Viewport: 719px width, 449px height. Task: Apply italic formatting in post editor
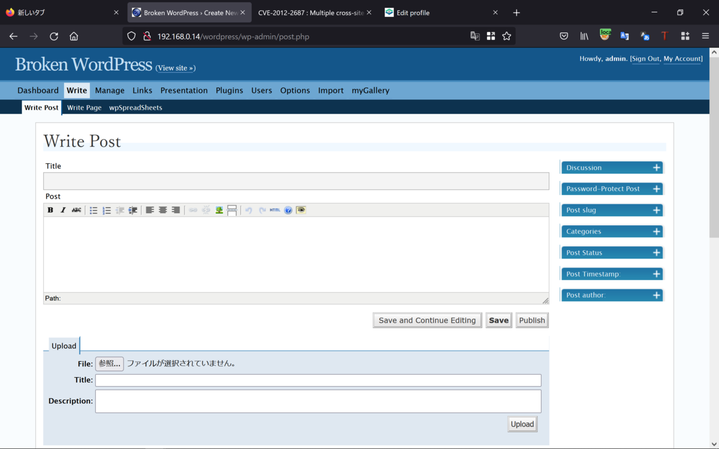pos(63,210)
